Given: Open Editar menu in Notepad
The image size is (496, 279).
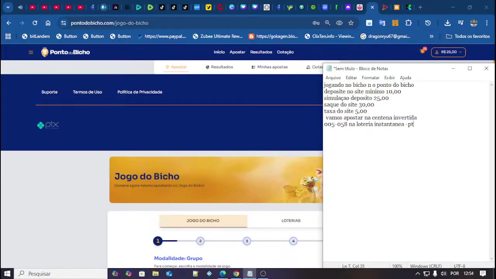Looking at the screenshot, I should coord(351,78).
